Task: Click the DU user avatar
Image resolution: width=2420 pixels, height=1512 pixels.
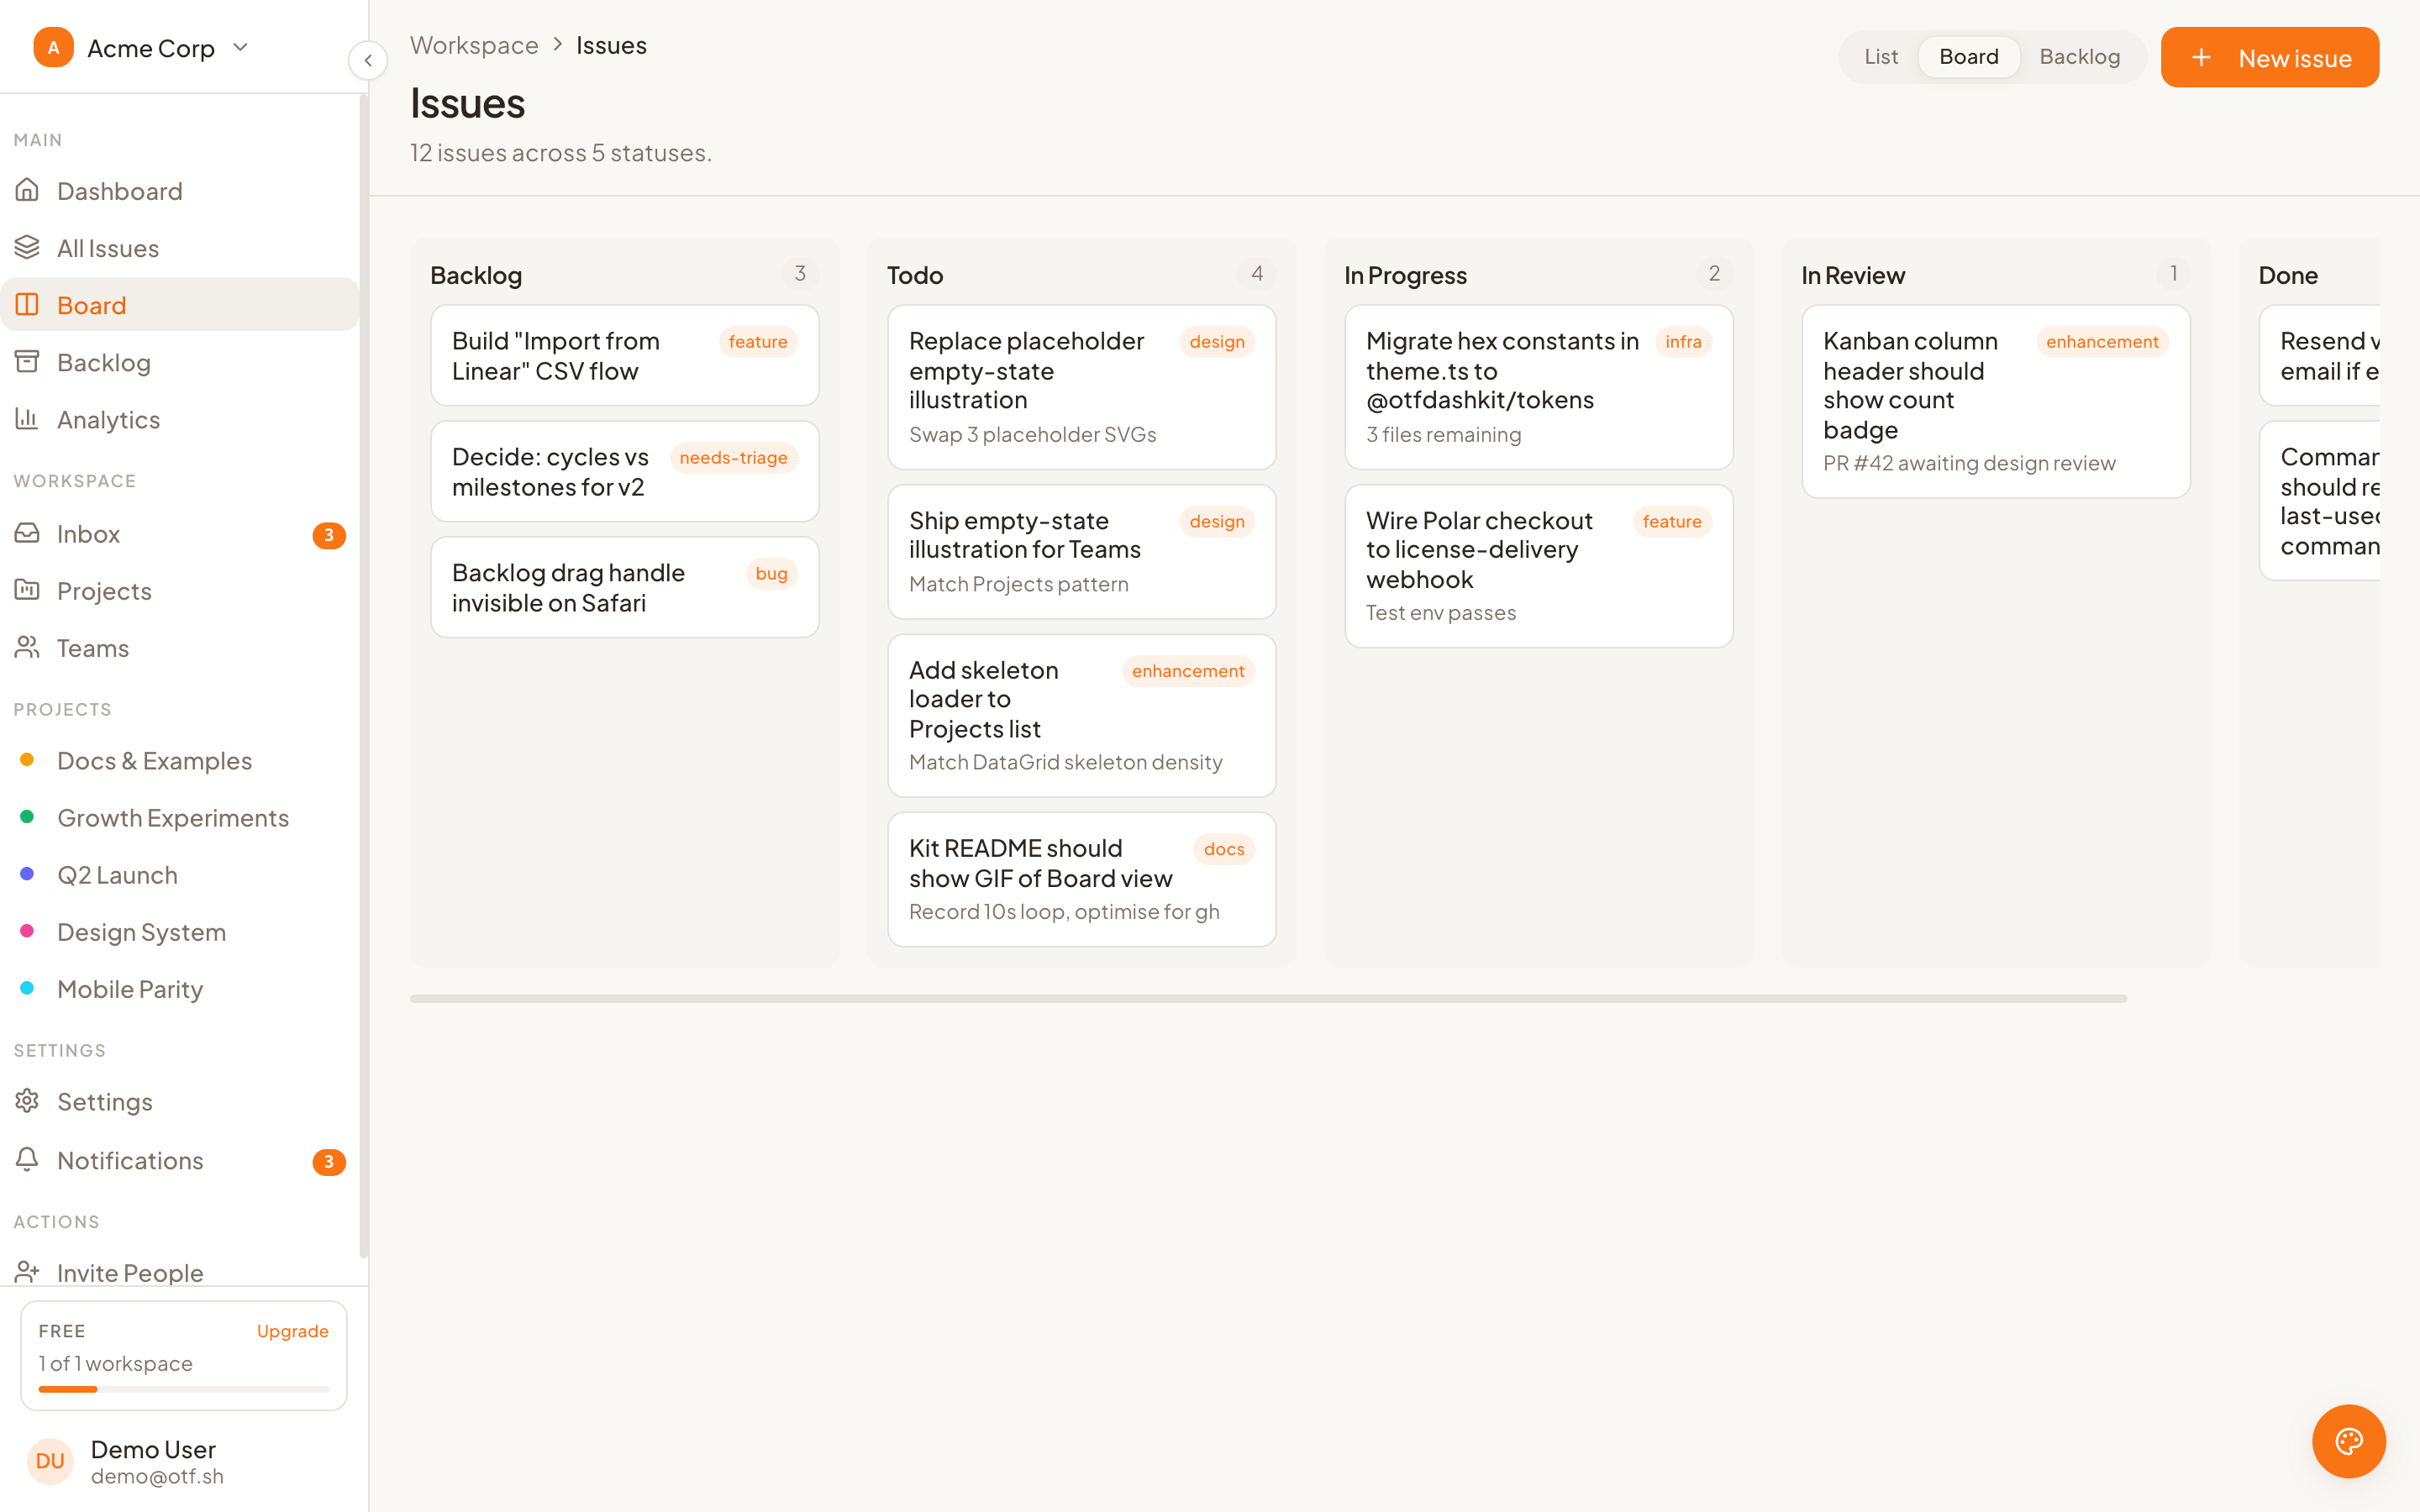Action: (x=50, y=1461)
